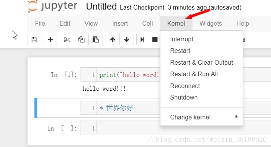The height and width of the screenshot is (147, 271).
Task: Expand the Change kernel submenu
Action: [201, 117]
